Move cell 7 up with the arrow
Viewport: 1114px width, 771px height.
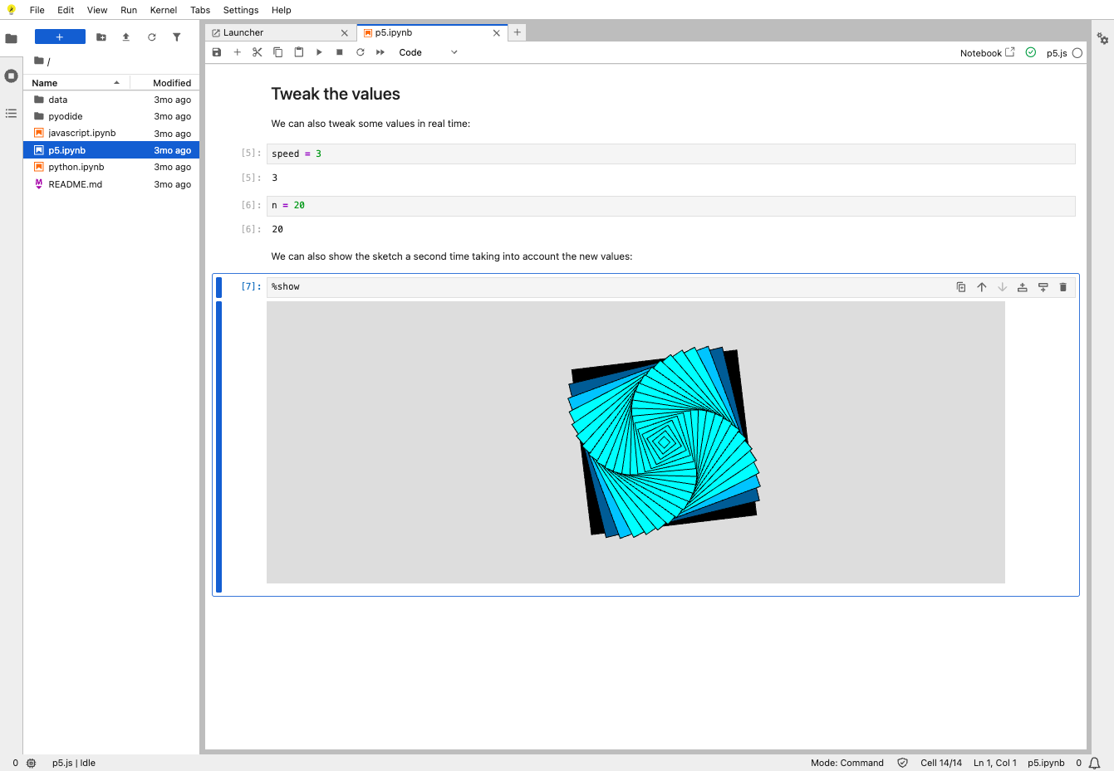[982, 287]
